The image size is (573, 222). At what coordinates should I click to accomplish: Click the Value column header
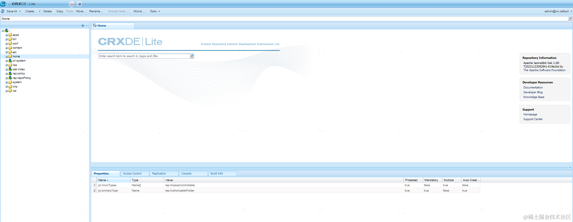click(284, 180)
